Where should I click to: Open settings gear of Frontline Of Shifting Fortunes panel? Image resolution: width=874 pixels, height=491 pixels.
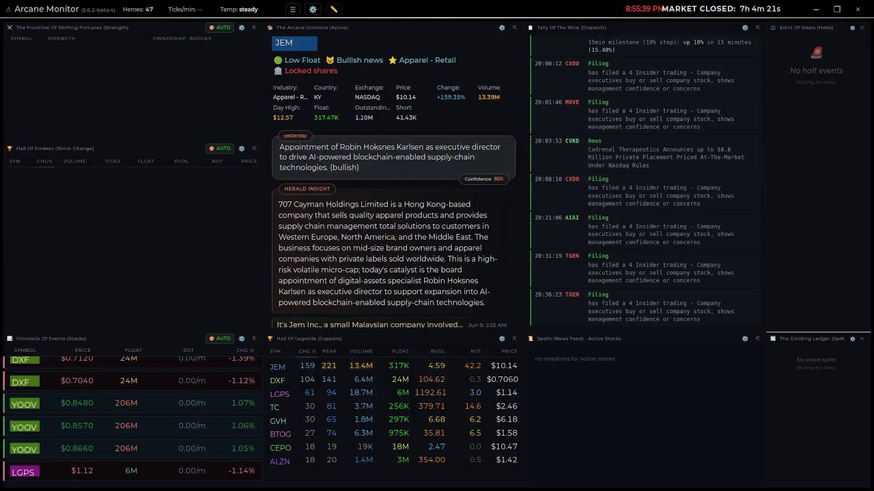(x=242, y=27)
